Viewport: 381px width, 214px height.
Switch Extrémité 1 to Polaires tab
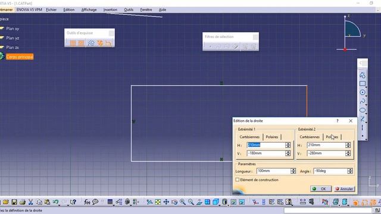pyautogui.click(x=272, y=137)
